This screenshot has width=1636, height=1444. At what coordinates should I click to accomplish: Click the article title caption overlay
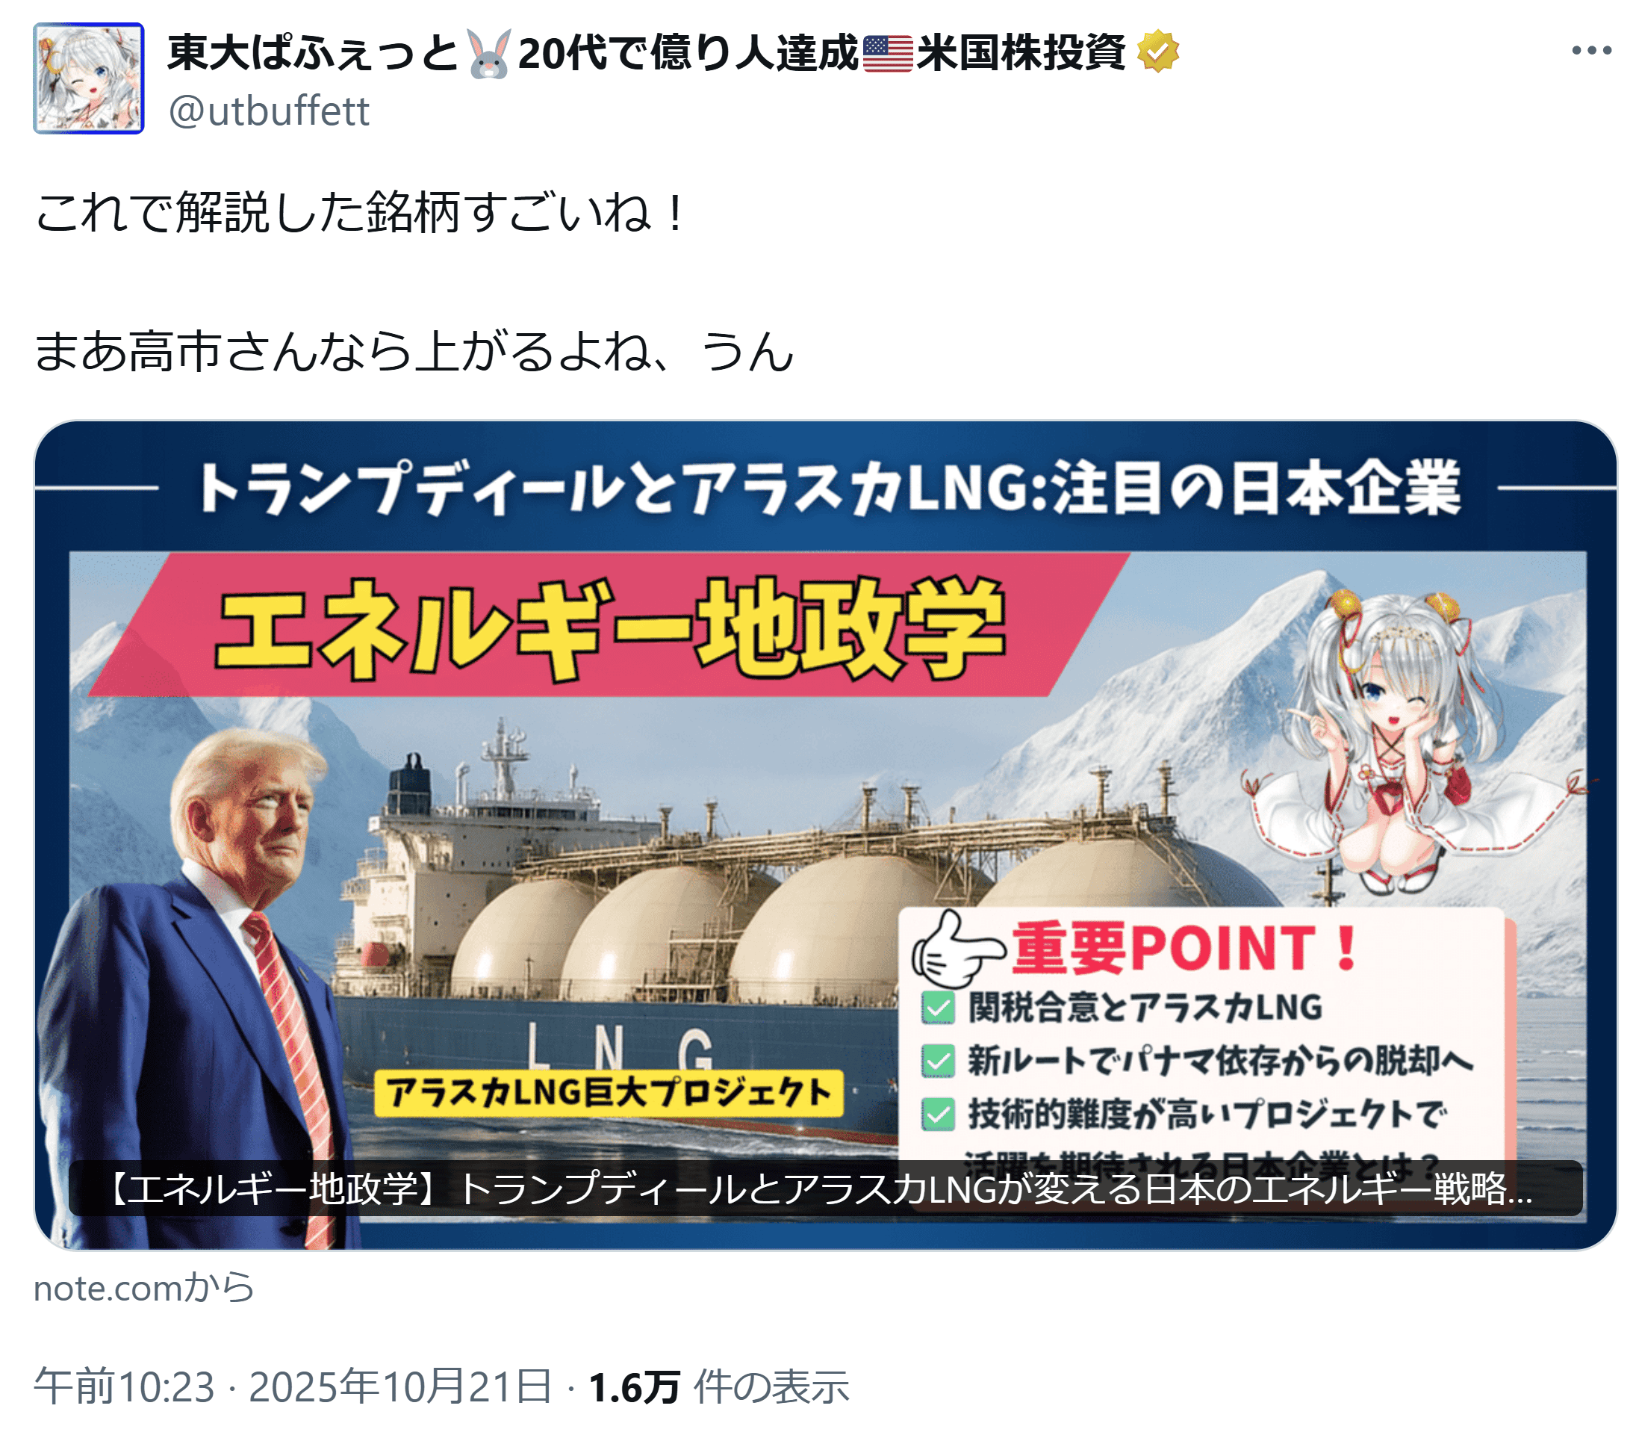pyautogui.click(x=825, y=1189)
